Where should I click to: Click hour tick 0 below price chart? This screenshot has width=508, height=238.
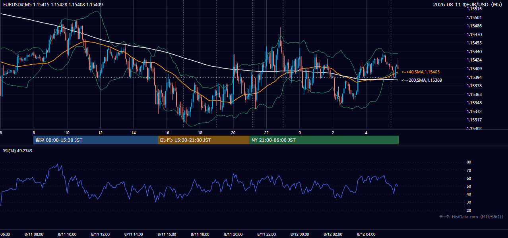click(300, 132)
